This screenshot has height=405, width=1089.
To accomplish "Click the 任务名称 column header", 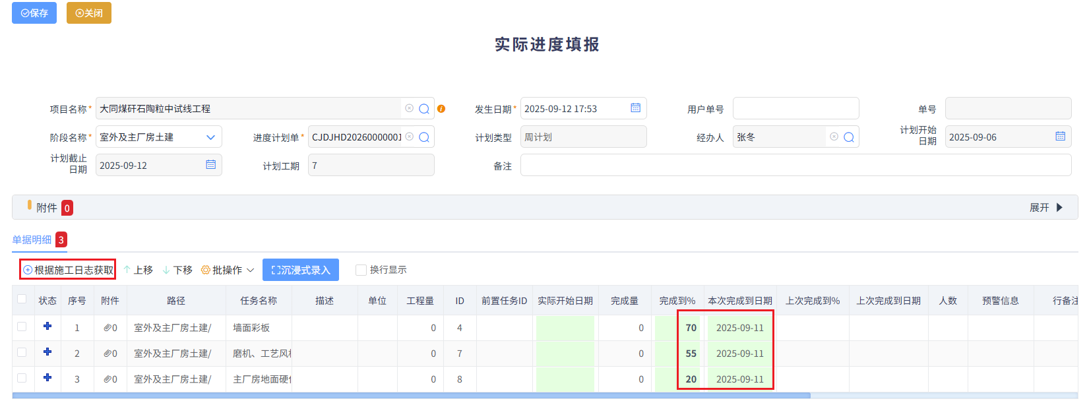I will tap(259, 301).
